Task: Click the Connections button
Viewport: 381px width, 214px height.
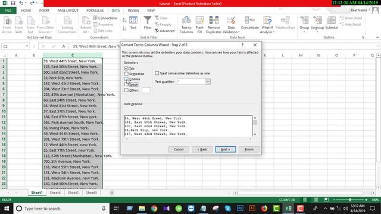Action: pyautogui.click(x=105, y=18)
